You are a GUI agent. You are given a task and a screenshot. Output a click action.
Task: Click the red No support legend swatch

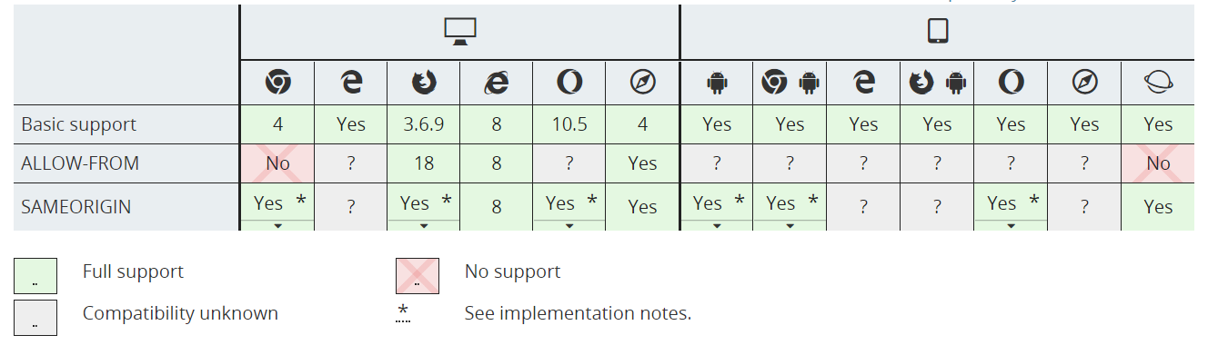tap(418, 276)
